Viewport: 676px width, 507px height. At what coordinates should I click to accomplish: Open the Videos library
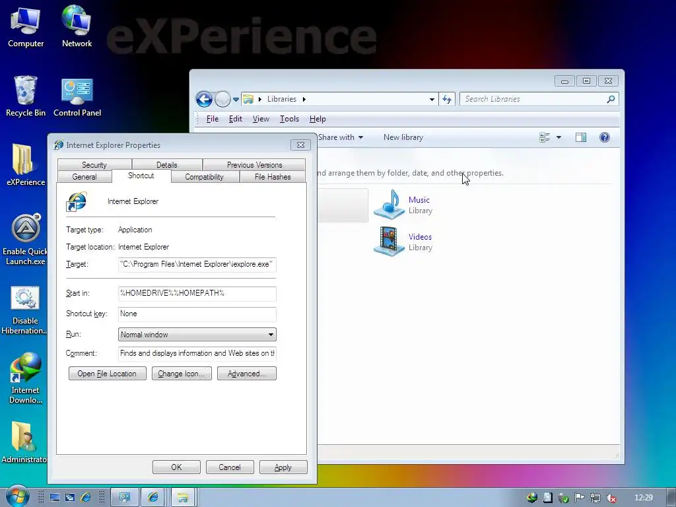[x=403, y=242]
